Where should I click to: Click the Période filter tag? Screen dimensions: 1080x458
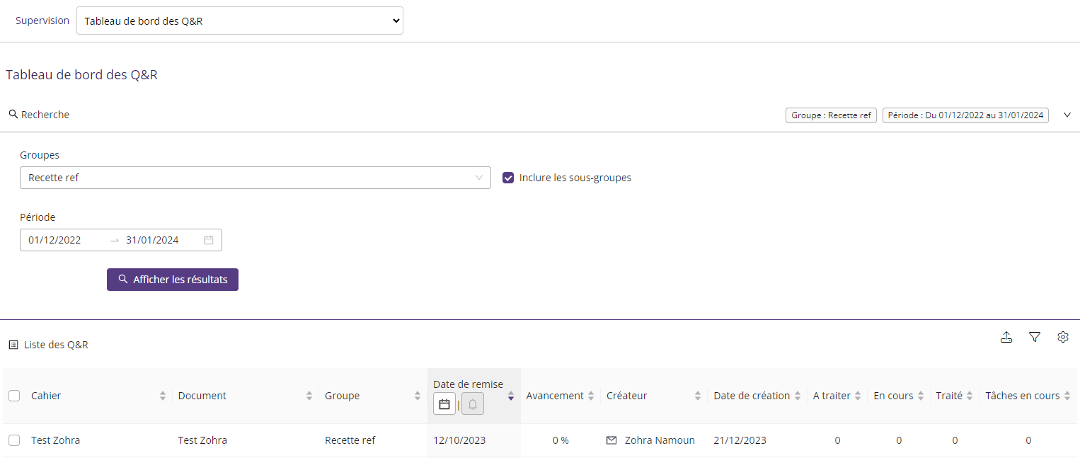tap(965, 115)
